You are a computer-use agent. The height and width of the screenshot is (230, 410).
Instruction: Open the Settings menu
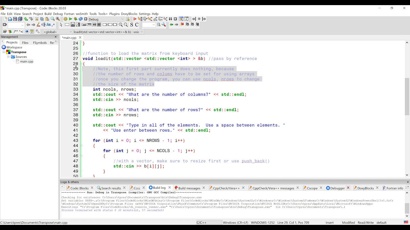tap(144, 14)
